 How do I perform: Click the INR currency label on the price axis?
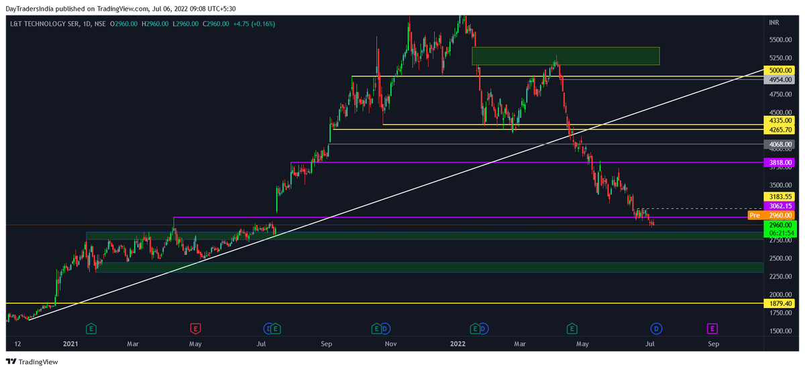774,23
